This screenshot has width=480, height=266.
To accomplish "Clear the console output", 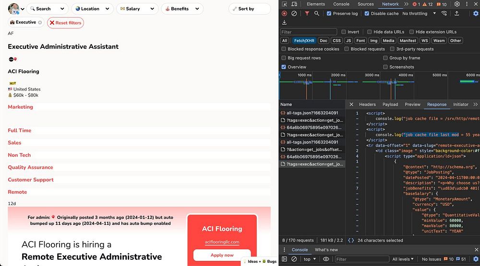I will coord(294,259).
